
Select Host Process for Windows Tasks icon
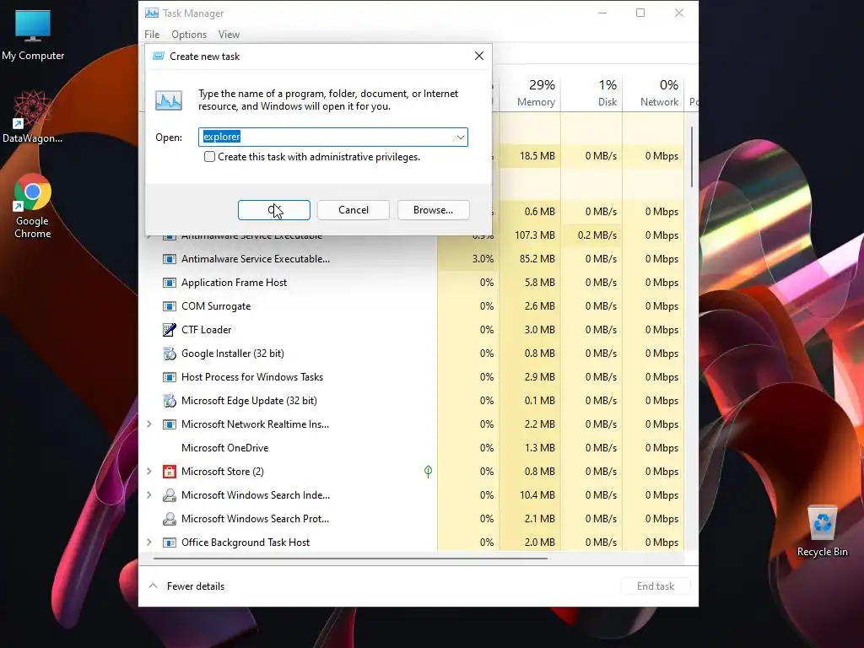[x=169, y=377]
